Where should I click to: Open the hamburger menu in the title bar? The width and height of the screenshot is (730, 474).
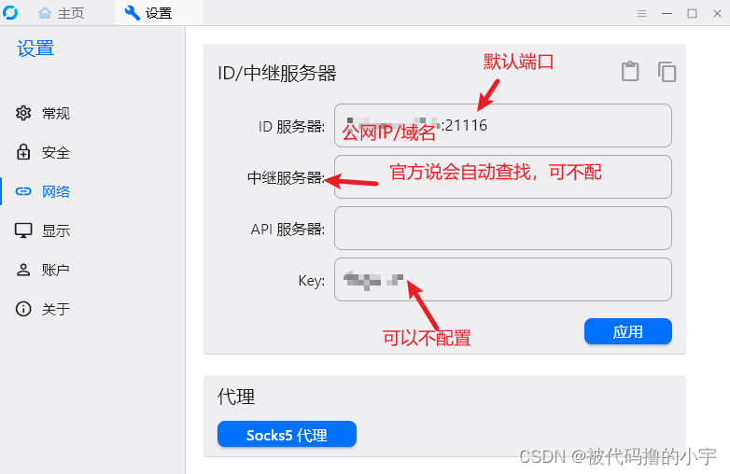(641, 13)
